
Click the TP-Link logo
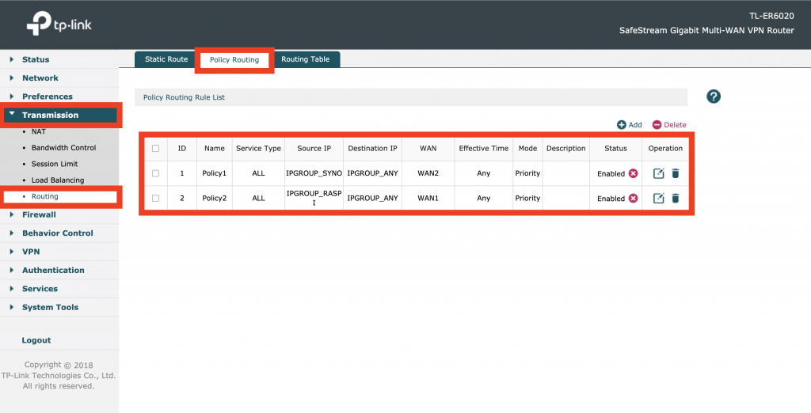[59, 25]
